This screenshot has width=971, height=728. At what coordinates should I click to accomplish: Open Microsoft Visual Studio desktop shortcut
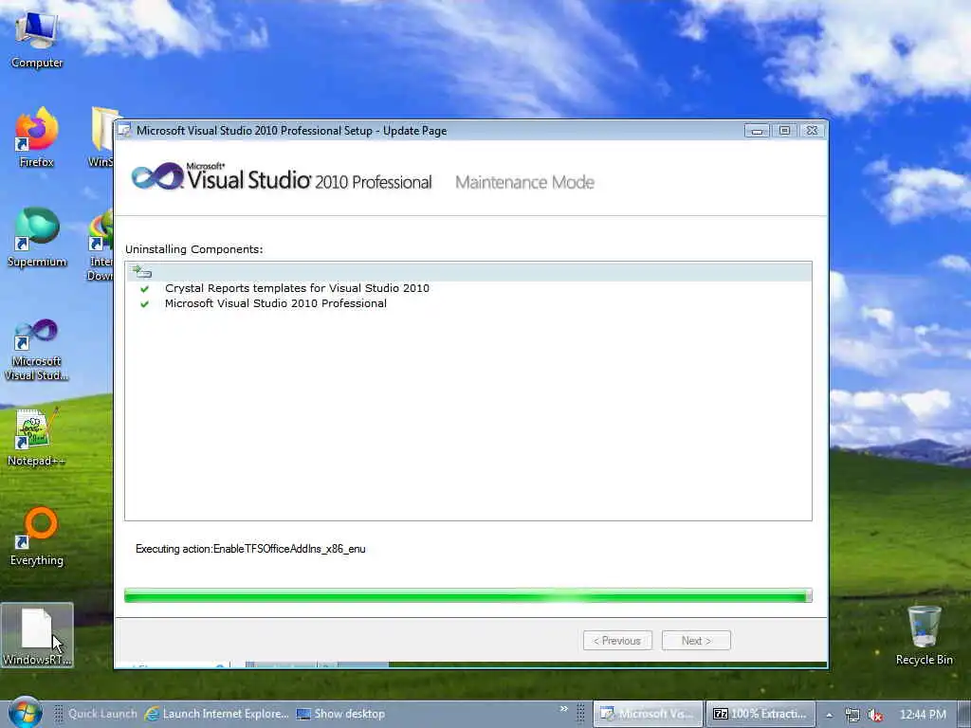pyautogui.click(x=37, y=350)
